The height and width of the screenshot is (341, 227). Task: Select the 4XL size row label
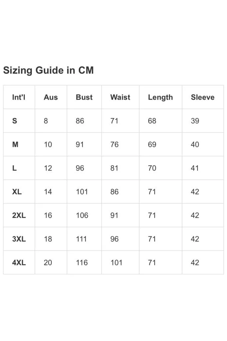(x=19, y=263)
